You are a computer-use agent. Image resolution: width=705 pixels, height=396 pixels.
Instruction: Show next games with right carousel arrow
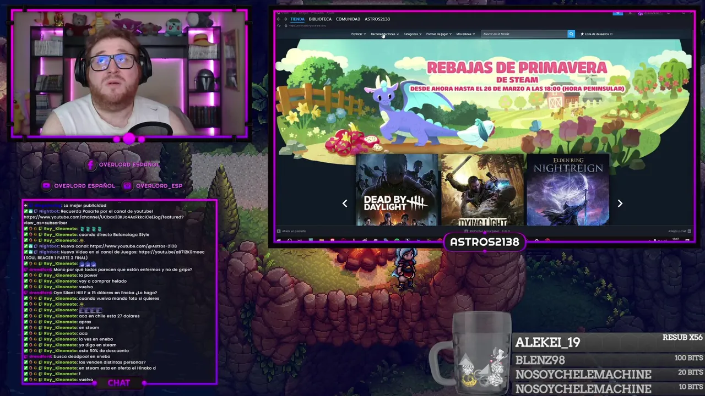620,204
